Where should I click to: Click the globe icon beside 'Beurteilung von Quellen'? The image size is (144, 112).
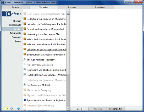[x=25, y=70]
